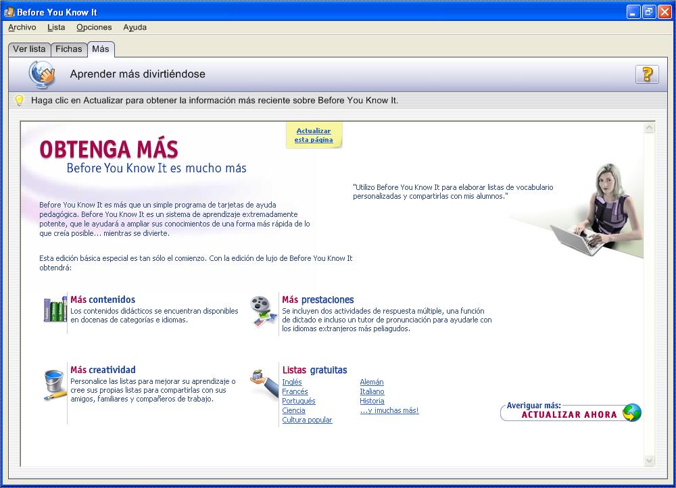Click the gift hand icon beside Listas gratuitas
The width and height of the screenshot is (676, 488).
click(264, 383)
